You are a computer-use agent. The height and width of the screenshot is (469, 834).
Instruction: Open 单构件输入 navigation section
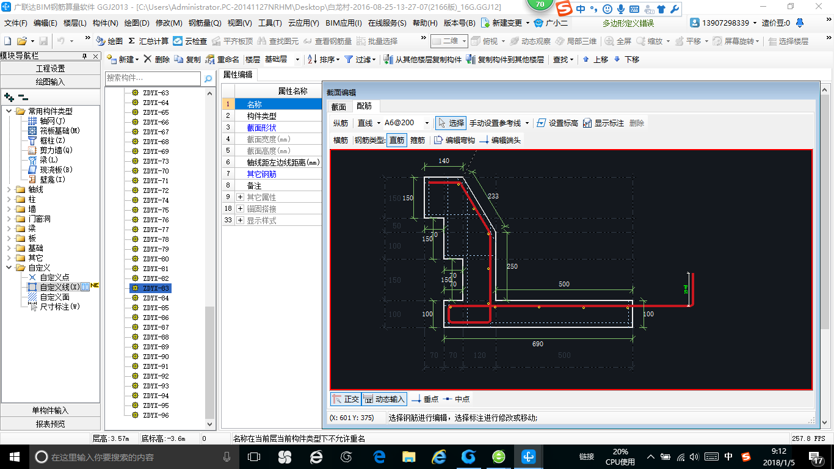point(50,410)
